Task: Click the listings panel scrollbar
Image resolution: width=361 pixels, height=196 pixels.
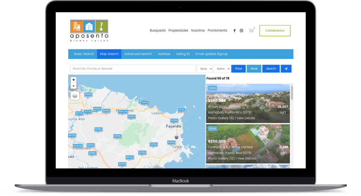Action: (x=292, y=93)
